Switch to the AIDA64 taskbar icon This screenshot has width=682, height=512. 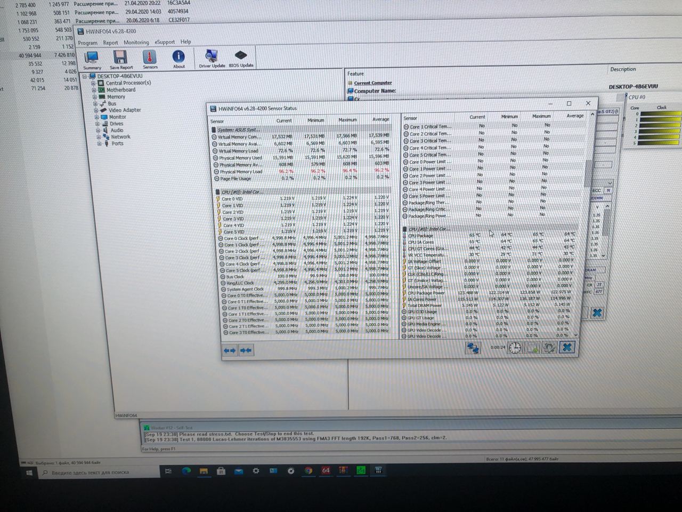click(x=326, y=470)
